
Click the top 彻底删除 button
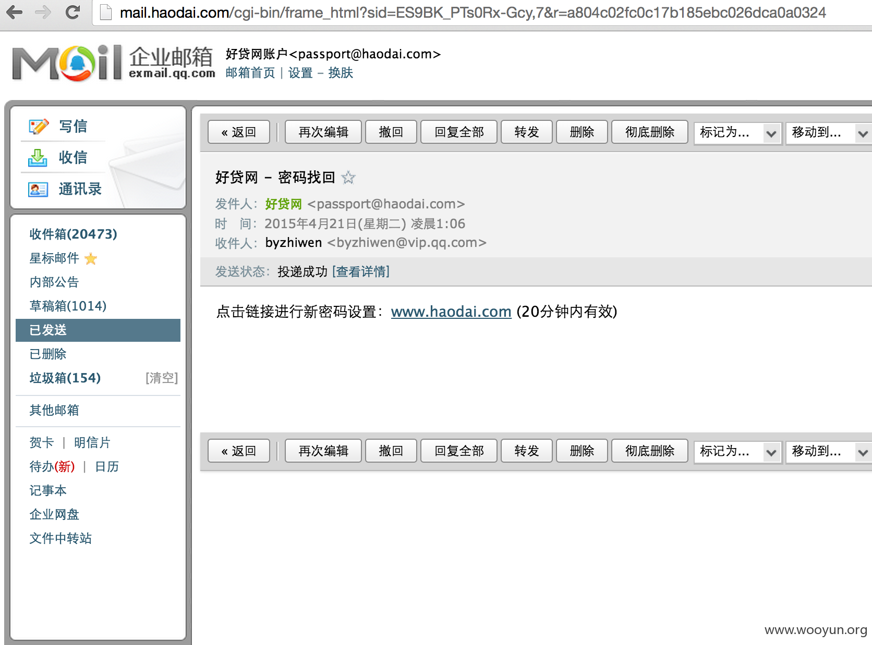click(x=650, y=132)
